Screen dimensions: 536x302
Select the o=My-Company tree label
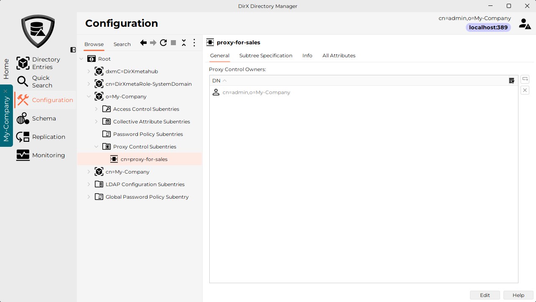click(x=126, y=97)
